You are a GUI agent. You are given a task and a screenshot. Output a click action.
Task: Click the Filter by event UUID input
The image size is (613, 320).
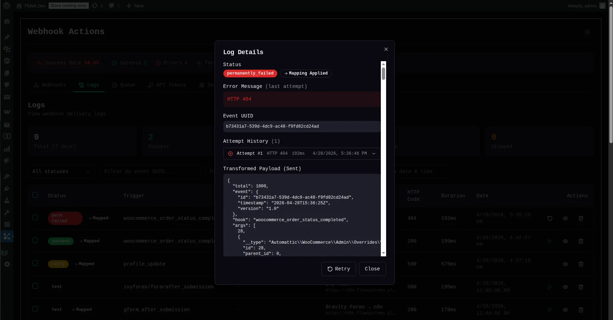[x=150, y=172]
